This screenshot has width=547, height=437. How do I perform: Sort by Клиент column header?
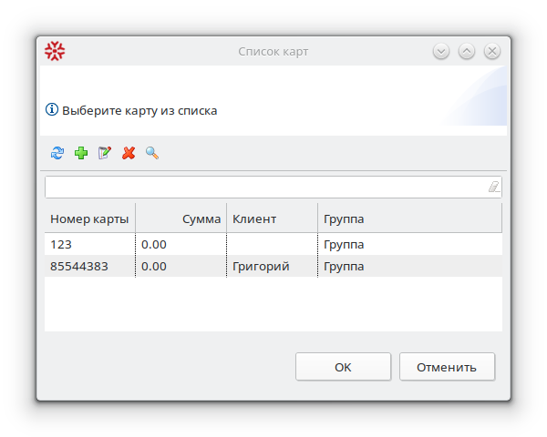tap(272, 218)
